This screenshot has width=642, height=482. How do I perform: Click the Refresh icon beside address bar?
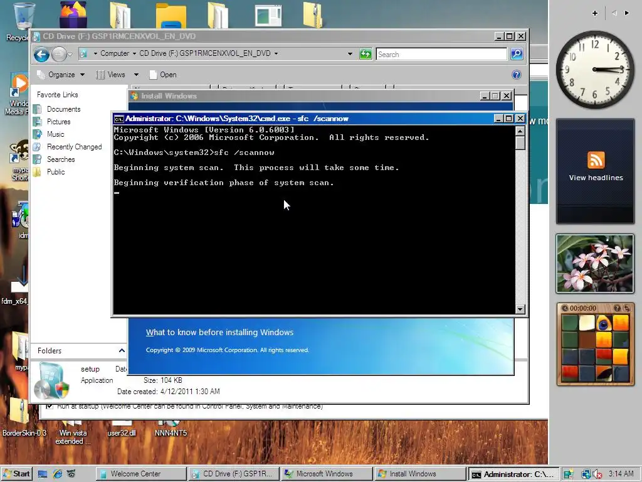(366, 54)
